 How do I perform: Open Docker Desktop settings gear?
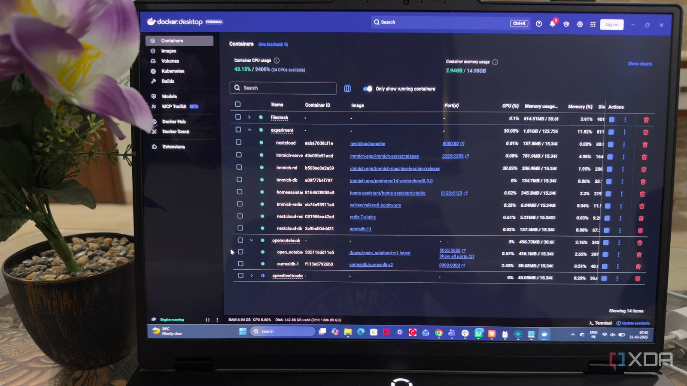(x=580, y=24)
